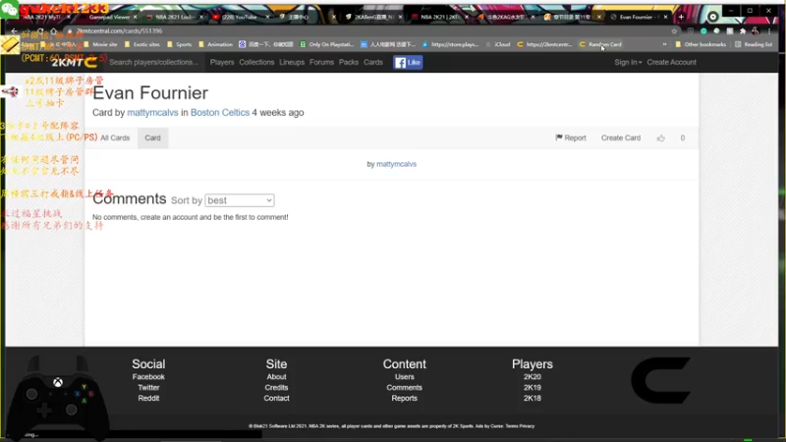Open the Only On Playstation bookmark
This screenshot has height=442, width=786.
click(327, 44)
